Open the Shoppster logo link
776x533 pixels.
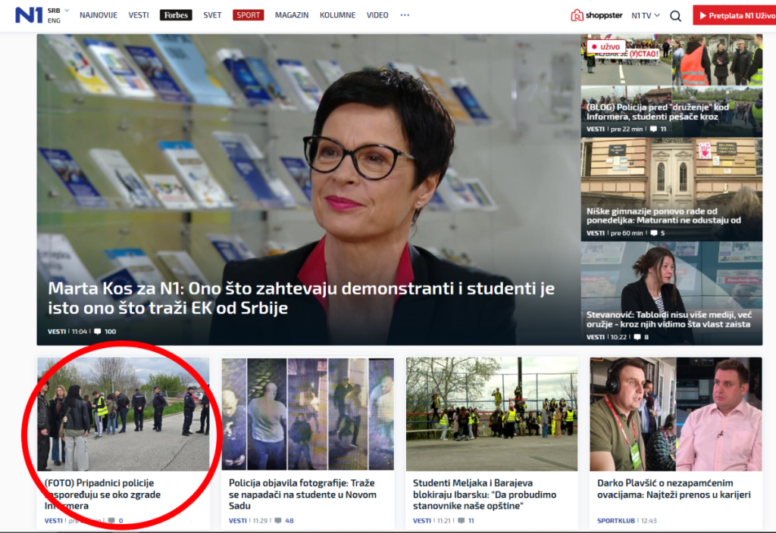pos(596,15)
